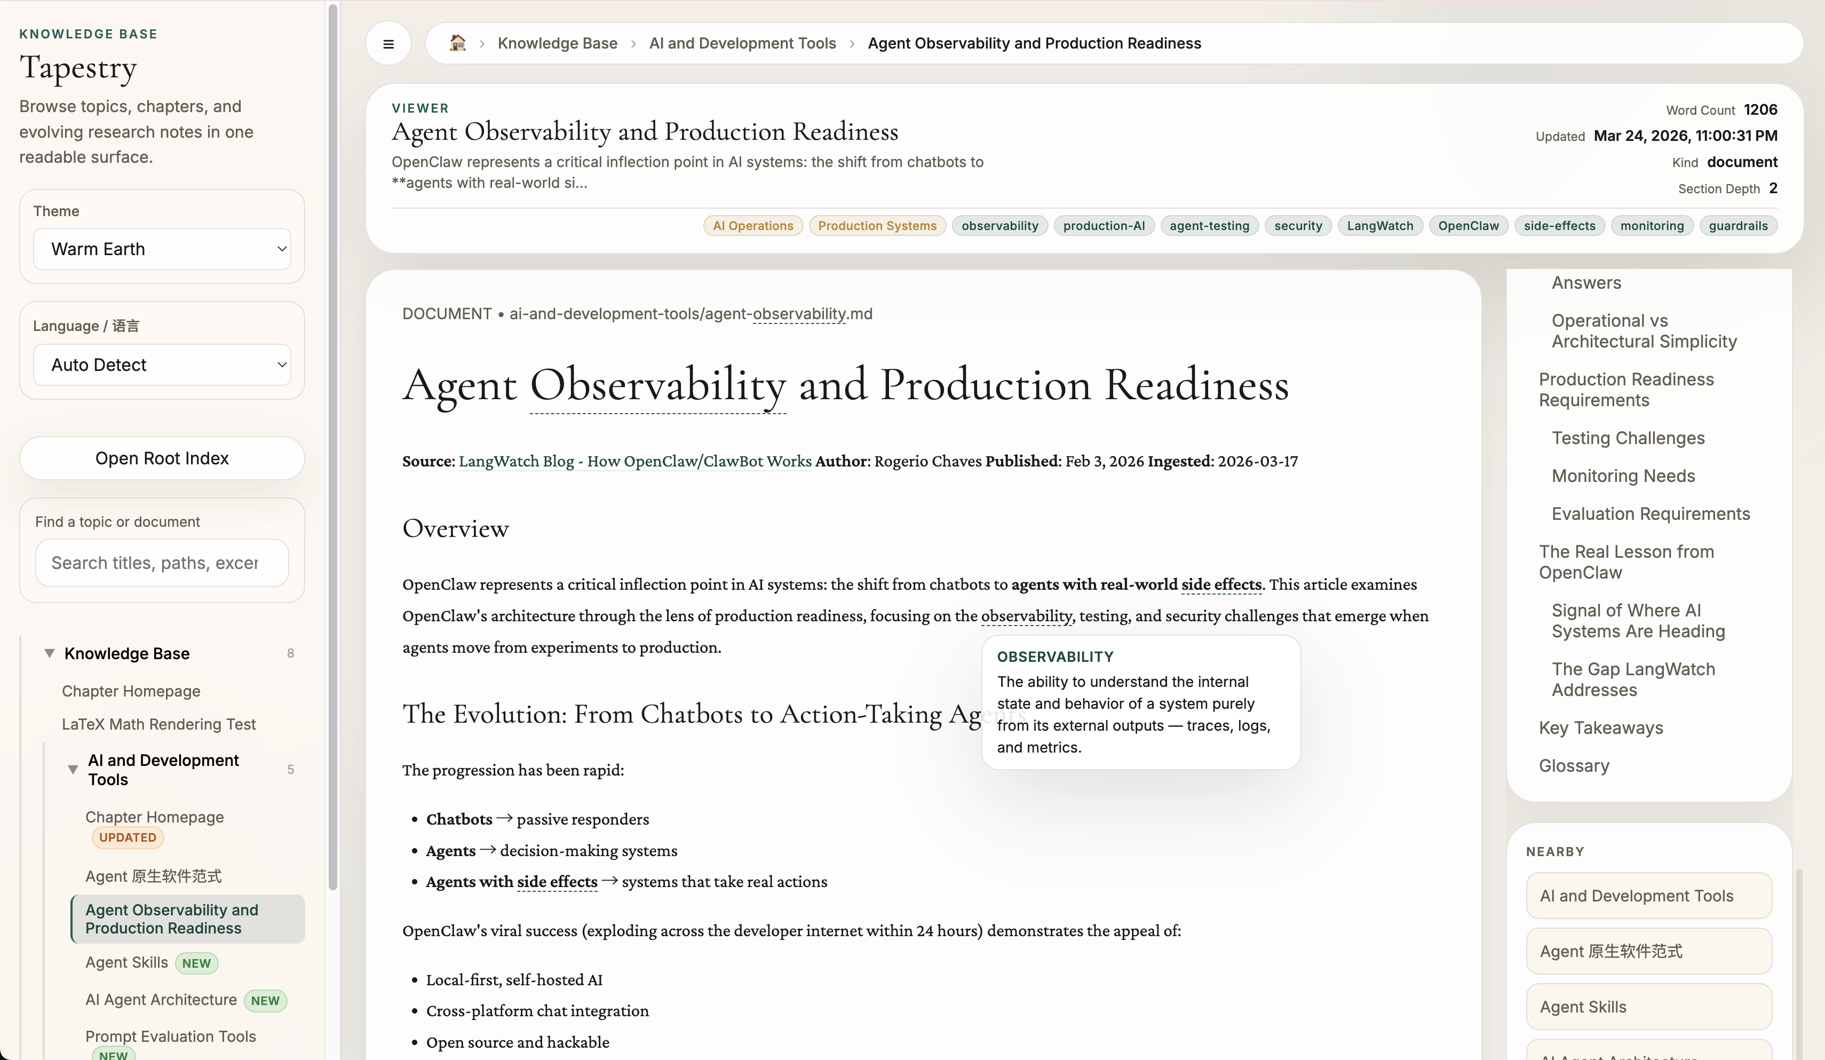Collapse the Knowledge Base tree triangle
The height and width of the screenshot is (1060, 1825).
click(x=49, y=653)
